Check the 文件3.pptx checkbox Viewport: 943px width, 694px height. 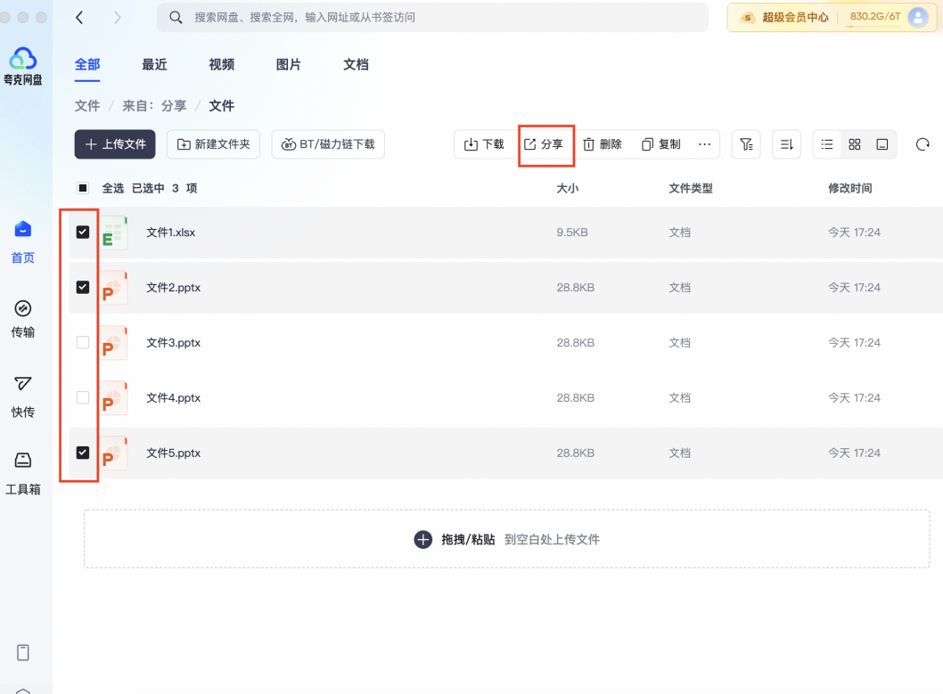(83, 343)
